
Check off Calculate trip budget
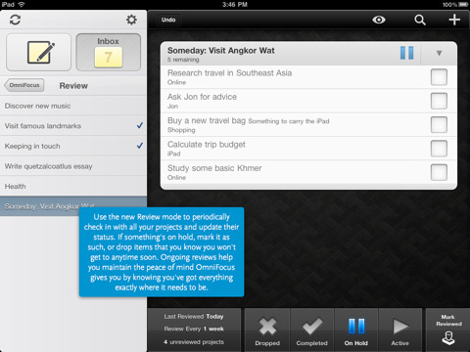pyautogui.click(x=439, y=149)
